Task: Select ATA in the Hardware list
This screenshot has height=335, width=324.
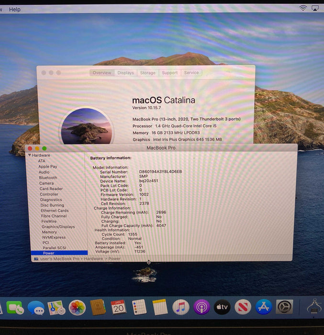Action: [42, 161]
